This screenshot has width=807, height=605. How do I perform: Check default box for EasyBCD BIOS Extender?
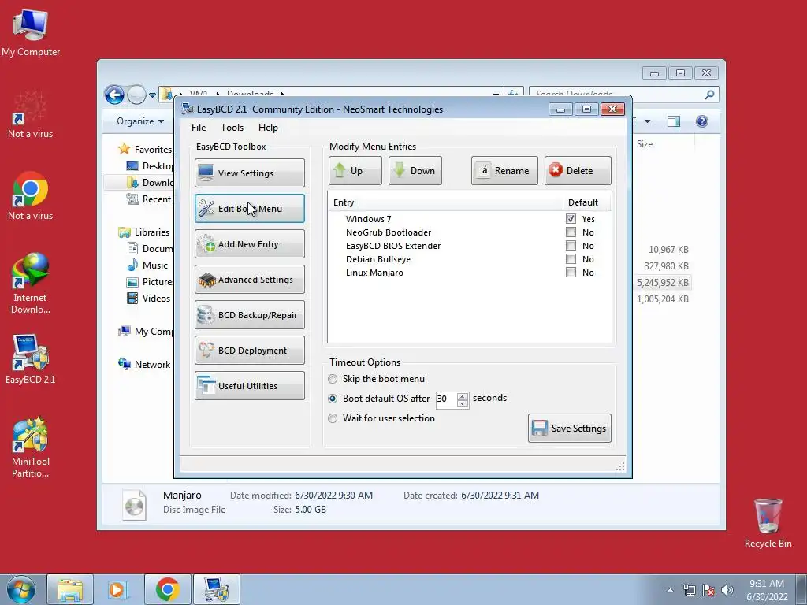[x=571, y=246]
